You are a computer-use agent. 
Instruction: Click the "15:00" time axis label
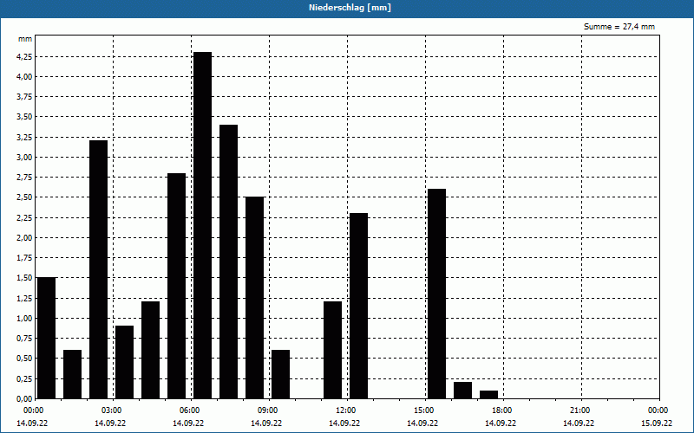click(424, 410)
